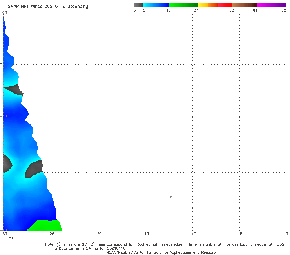The width and height of the screenshot is (290, 255).
Task: Click the bottom-left axis label '-30'
Action: pos(4,234)
